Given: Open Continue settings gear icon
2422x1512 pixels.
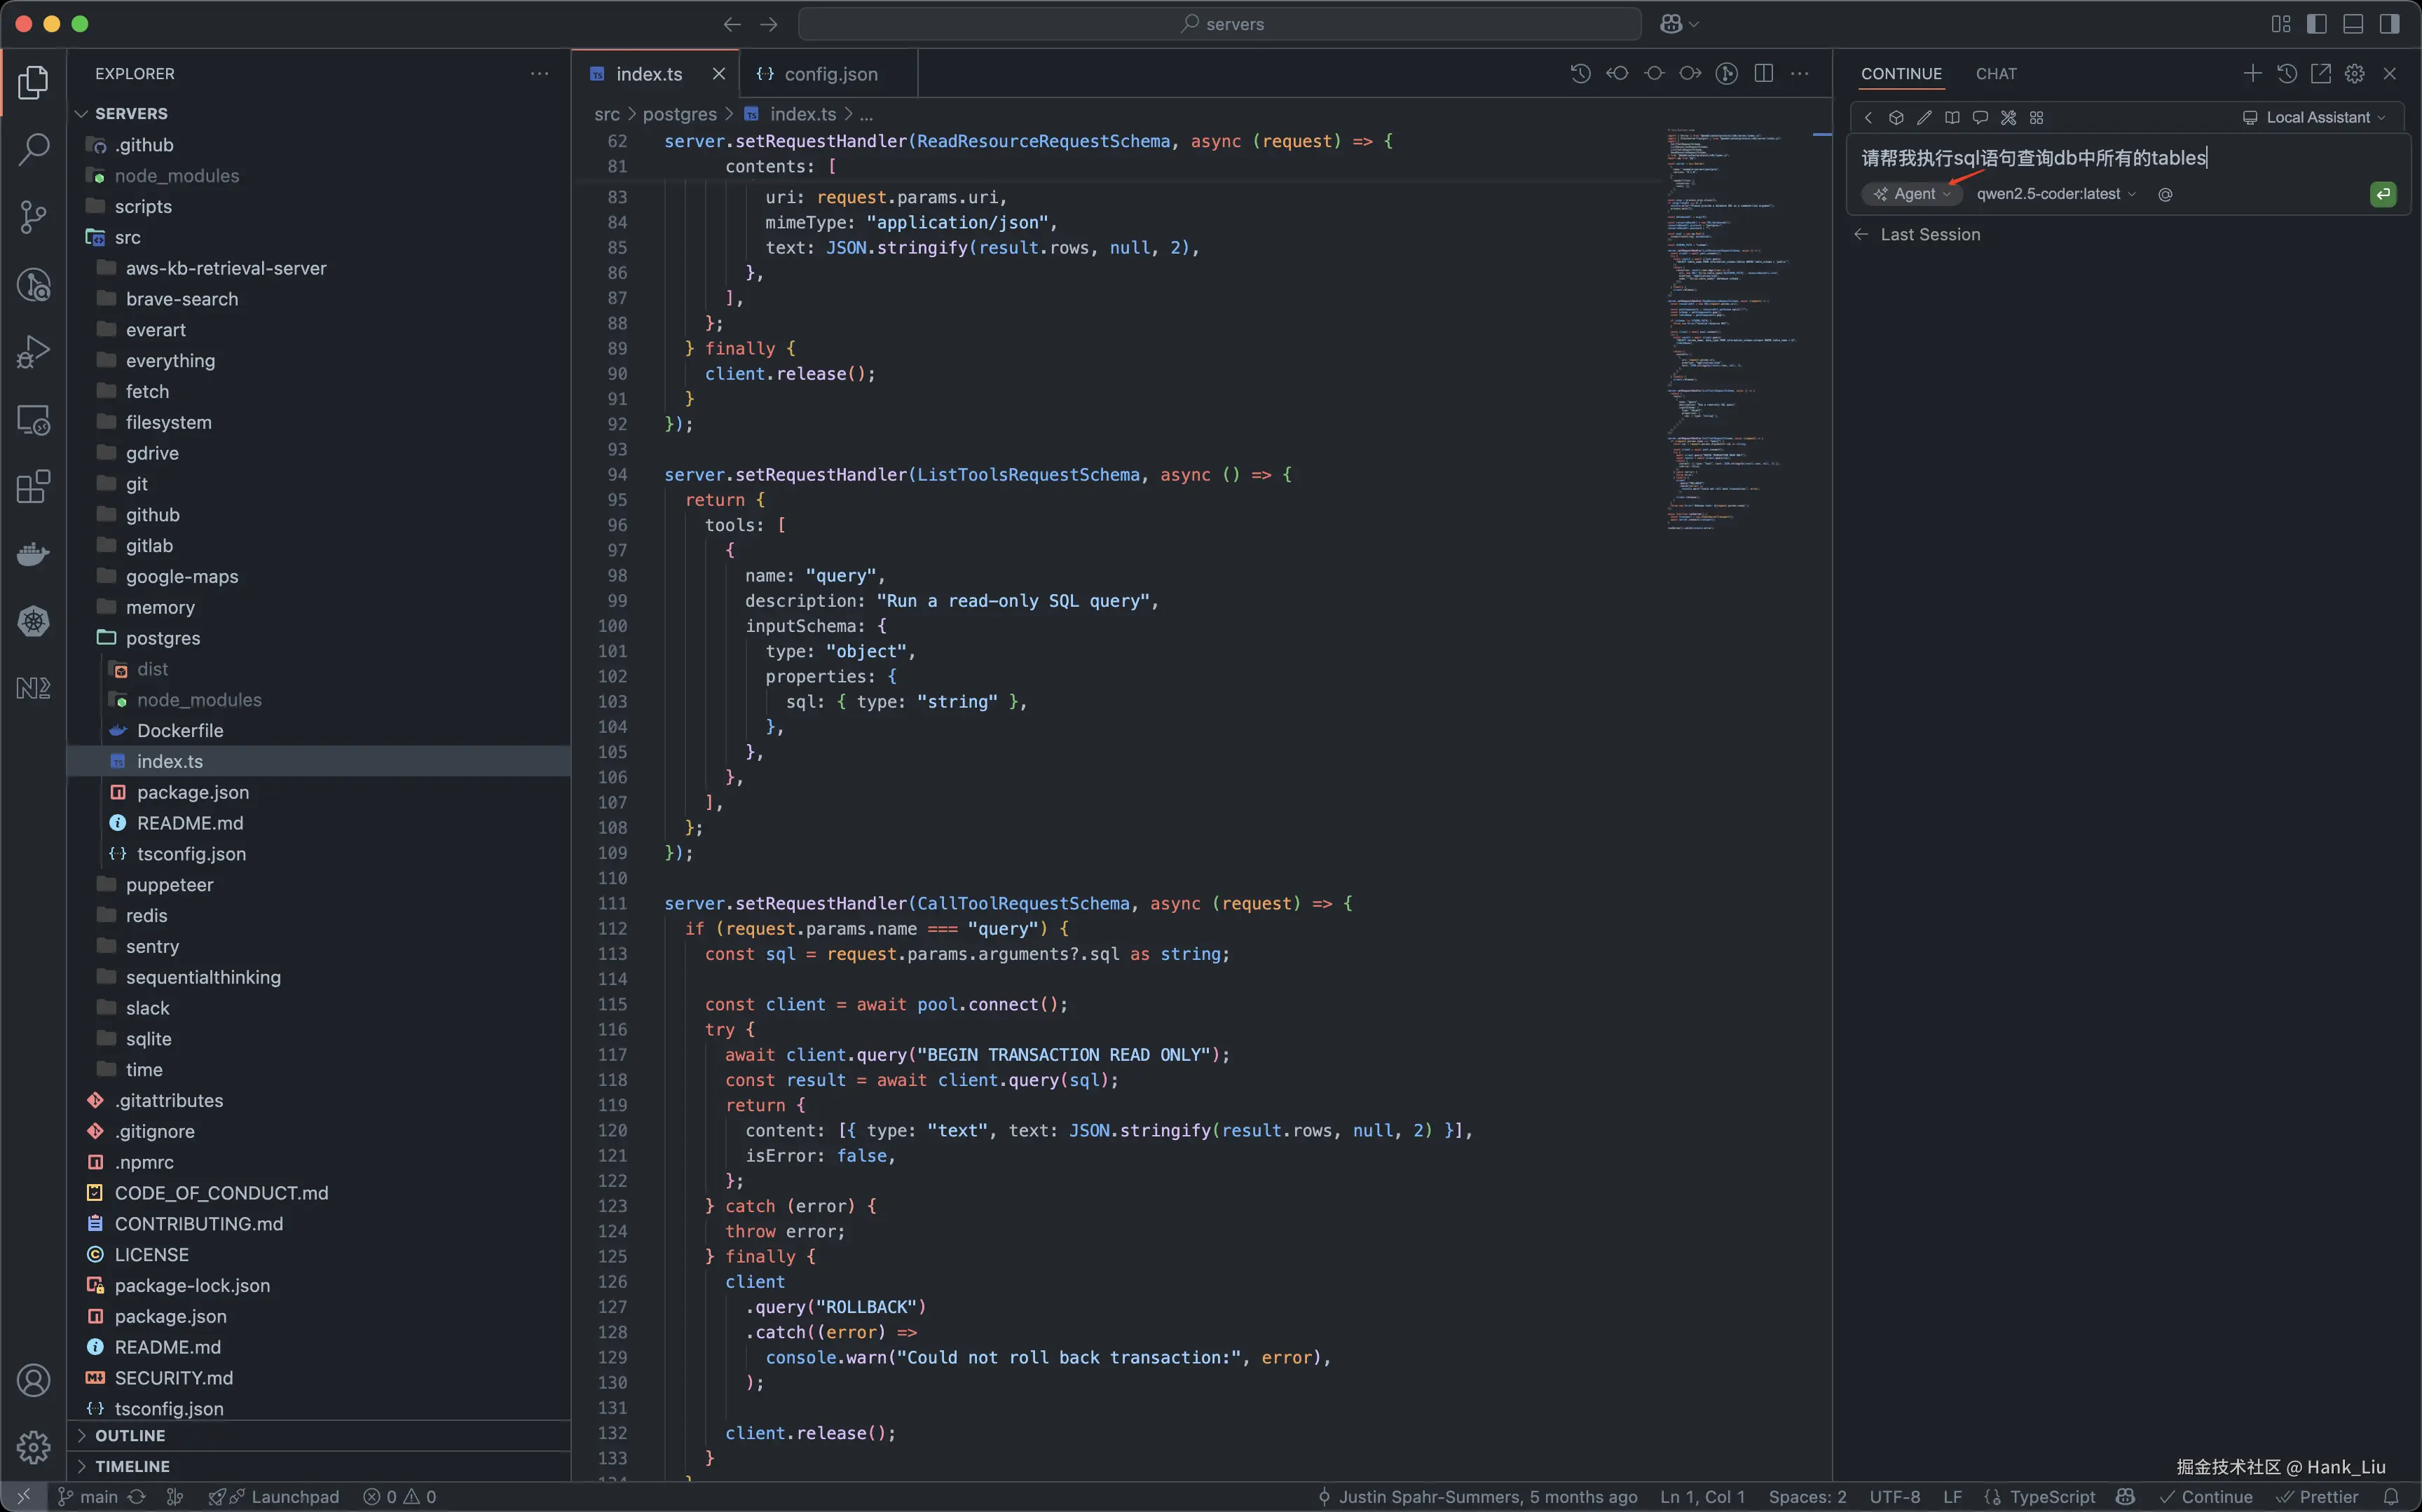Looking at the screenshot, I should pyautogui.click(x=2354, y=74).
